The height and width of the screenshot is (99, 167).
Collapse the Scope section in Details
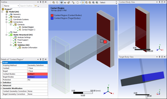pos(1,63)
